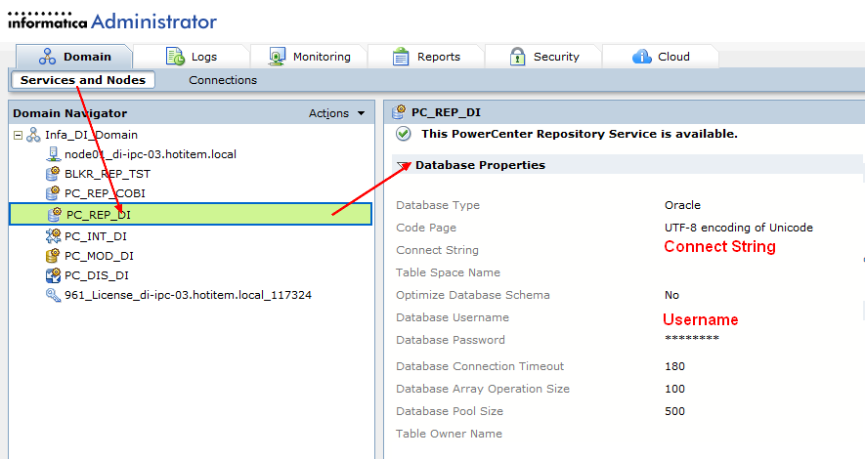The width and height of the screenshot is (865, 459).
Task: Click the license key icon
Action: pos(54,295)
